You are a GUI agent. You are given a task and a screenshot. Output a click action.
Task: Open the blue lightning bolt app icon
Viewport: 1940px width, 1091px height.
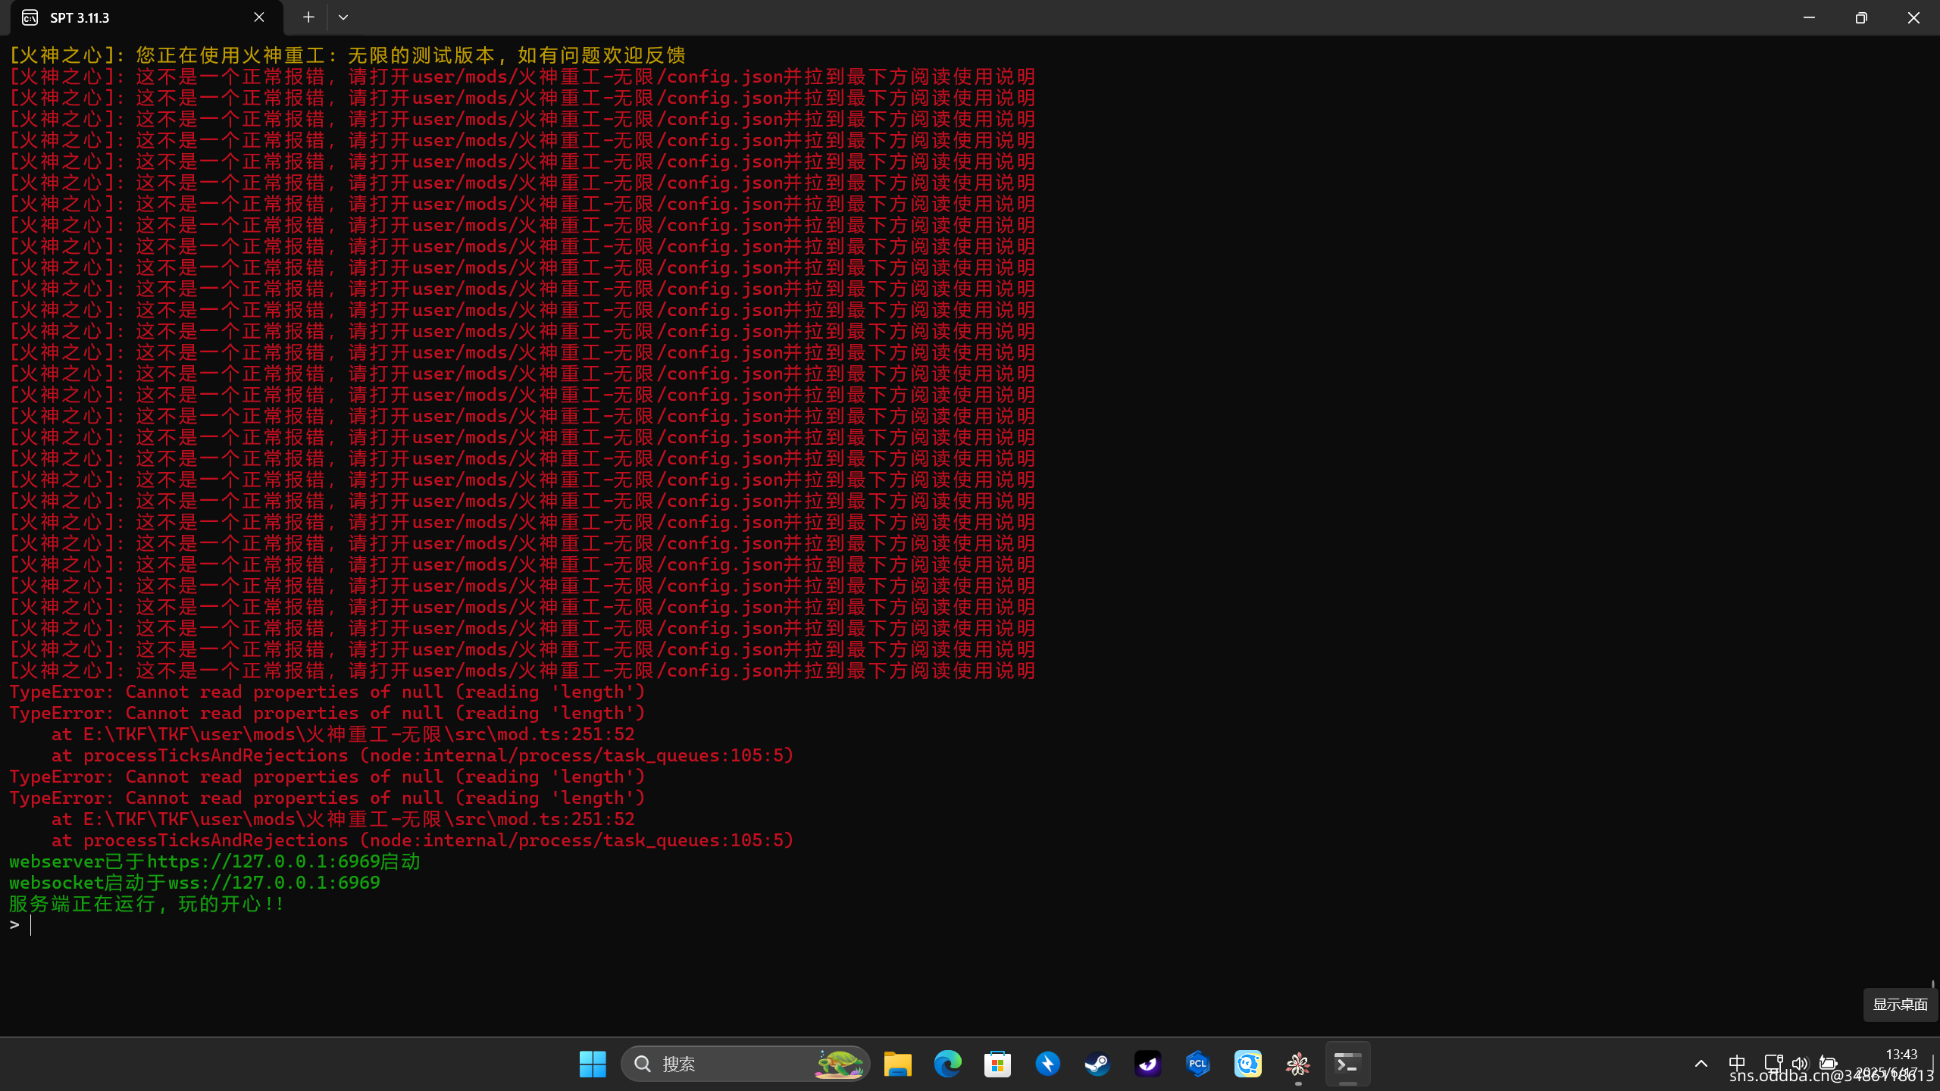pos(1048,1064)
